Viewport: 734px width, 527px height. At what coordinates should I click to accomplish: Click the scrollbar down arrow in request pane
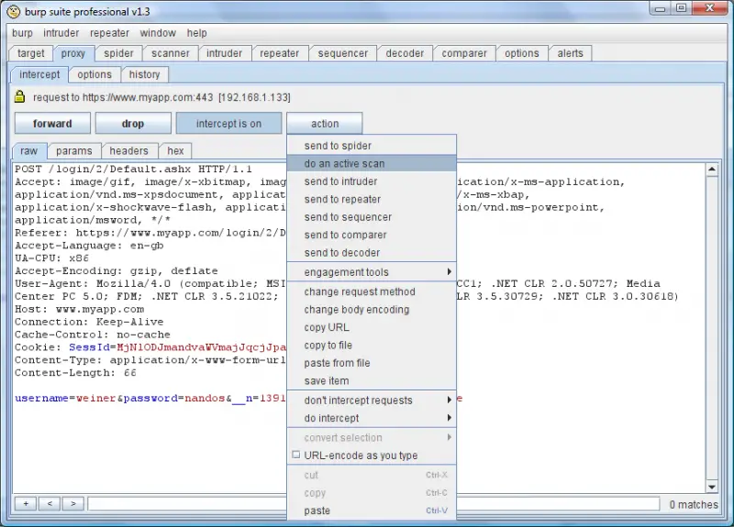tap(712, 487)
